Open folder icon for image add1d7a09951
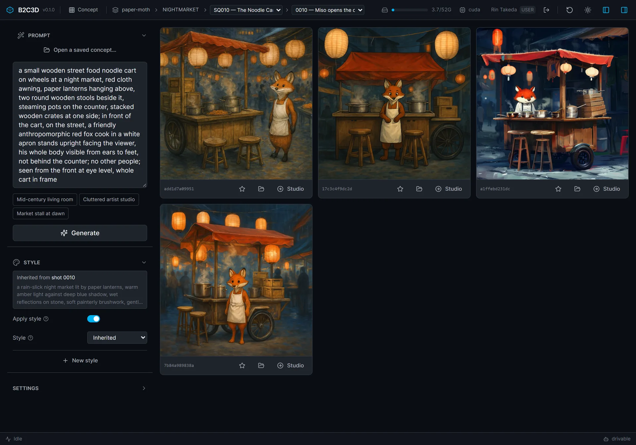The height and width of the screenshot is (445, 636). point(261,189)
